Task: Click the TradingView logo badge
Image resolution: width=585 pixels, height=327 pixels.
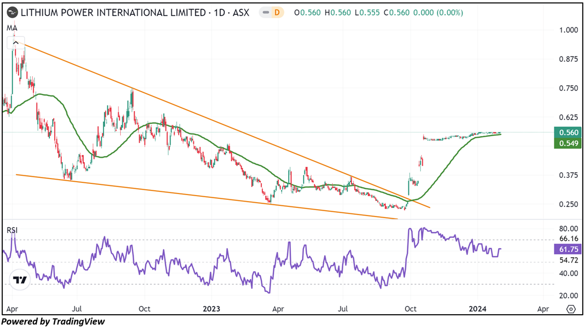Action: point(19,280)
